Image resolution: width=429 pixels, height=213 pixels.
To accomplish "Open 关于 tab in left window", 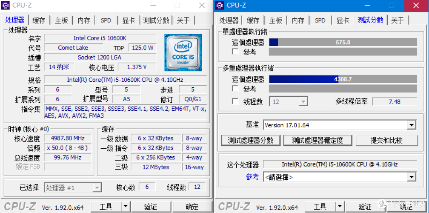I will tap(184, 21).
